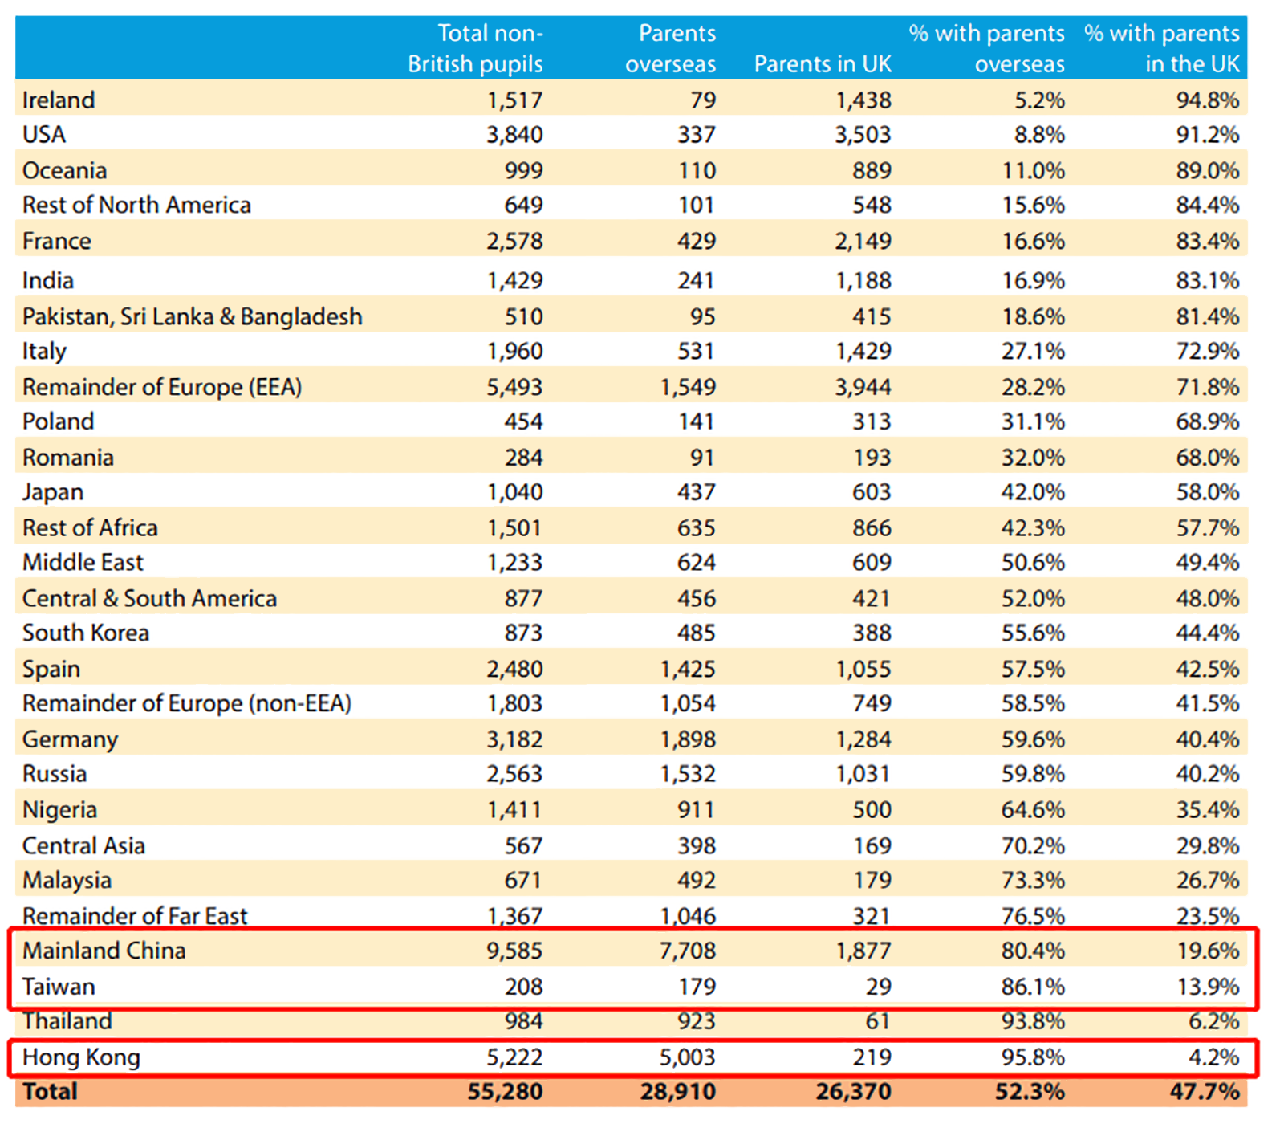Click South Korea parents overseas 485
Screen dimensions: 1284x1132
(696, 633)
